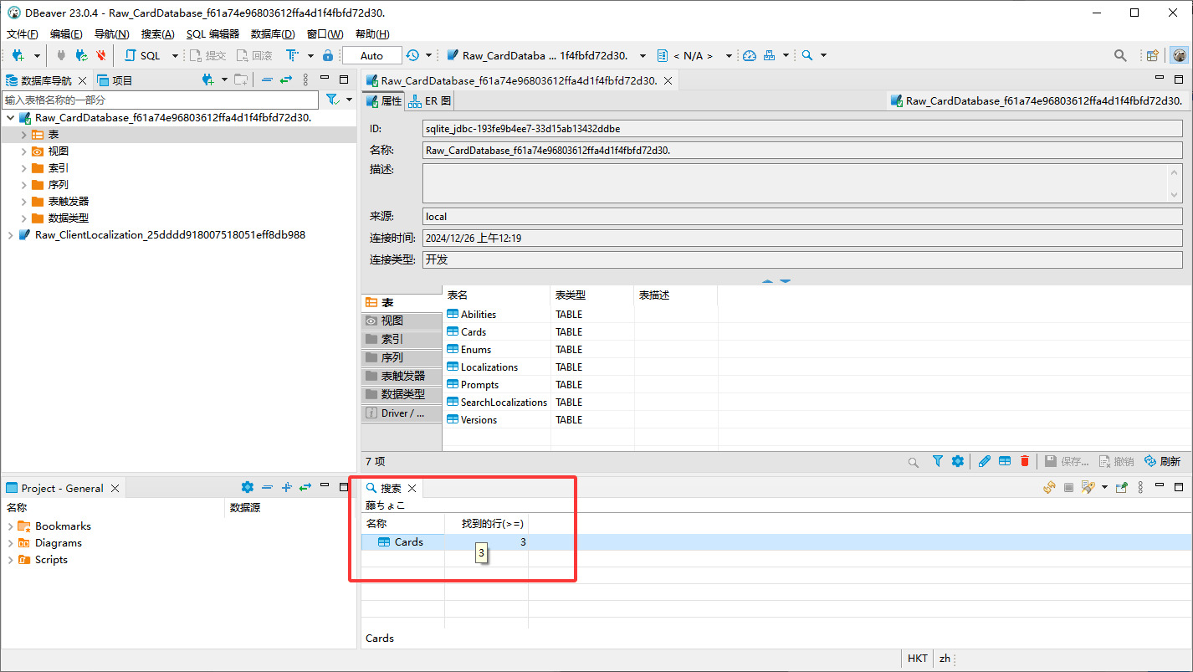Screen dimensions: 1193x672
Task: Click the filter funnel icon in table list toolbar
Action: coord(938,461)
